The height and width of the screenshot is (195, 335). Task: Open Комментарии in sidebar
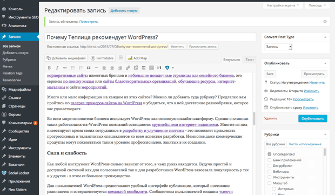coord(19,123)
